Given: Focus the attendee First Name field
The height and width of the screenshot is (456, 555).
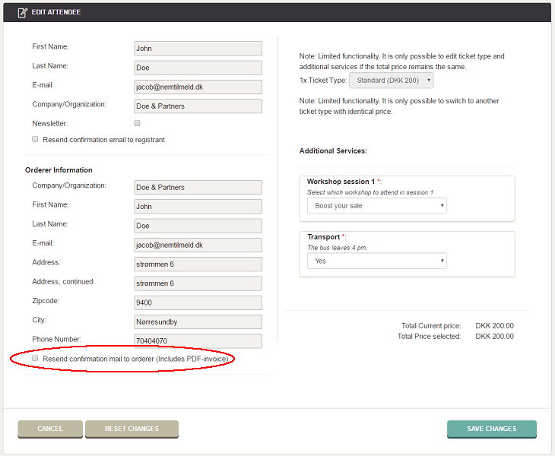Looking at the screenshot, I should (198, 49).
